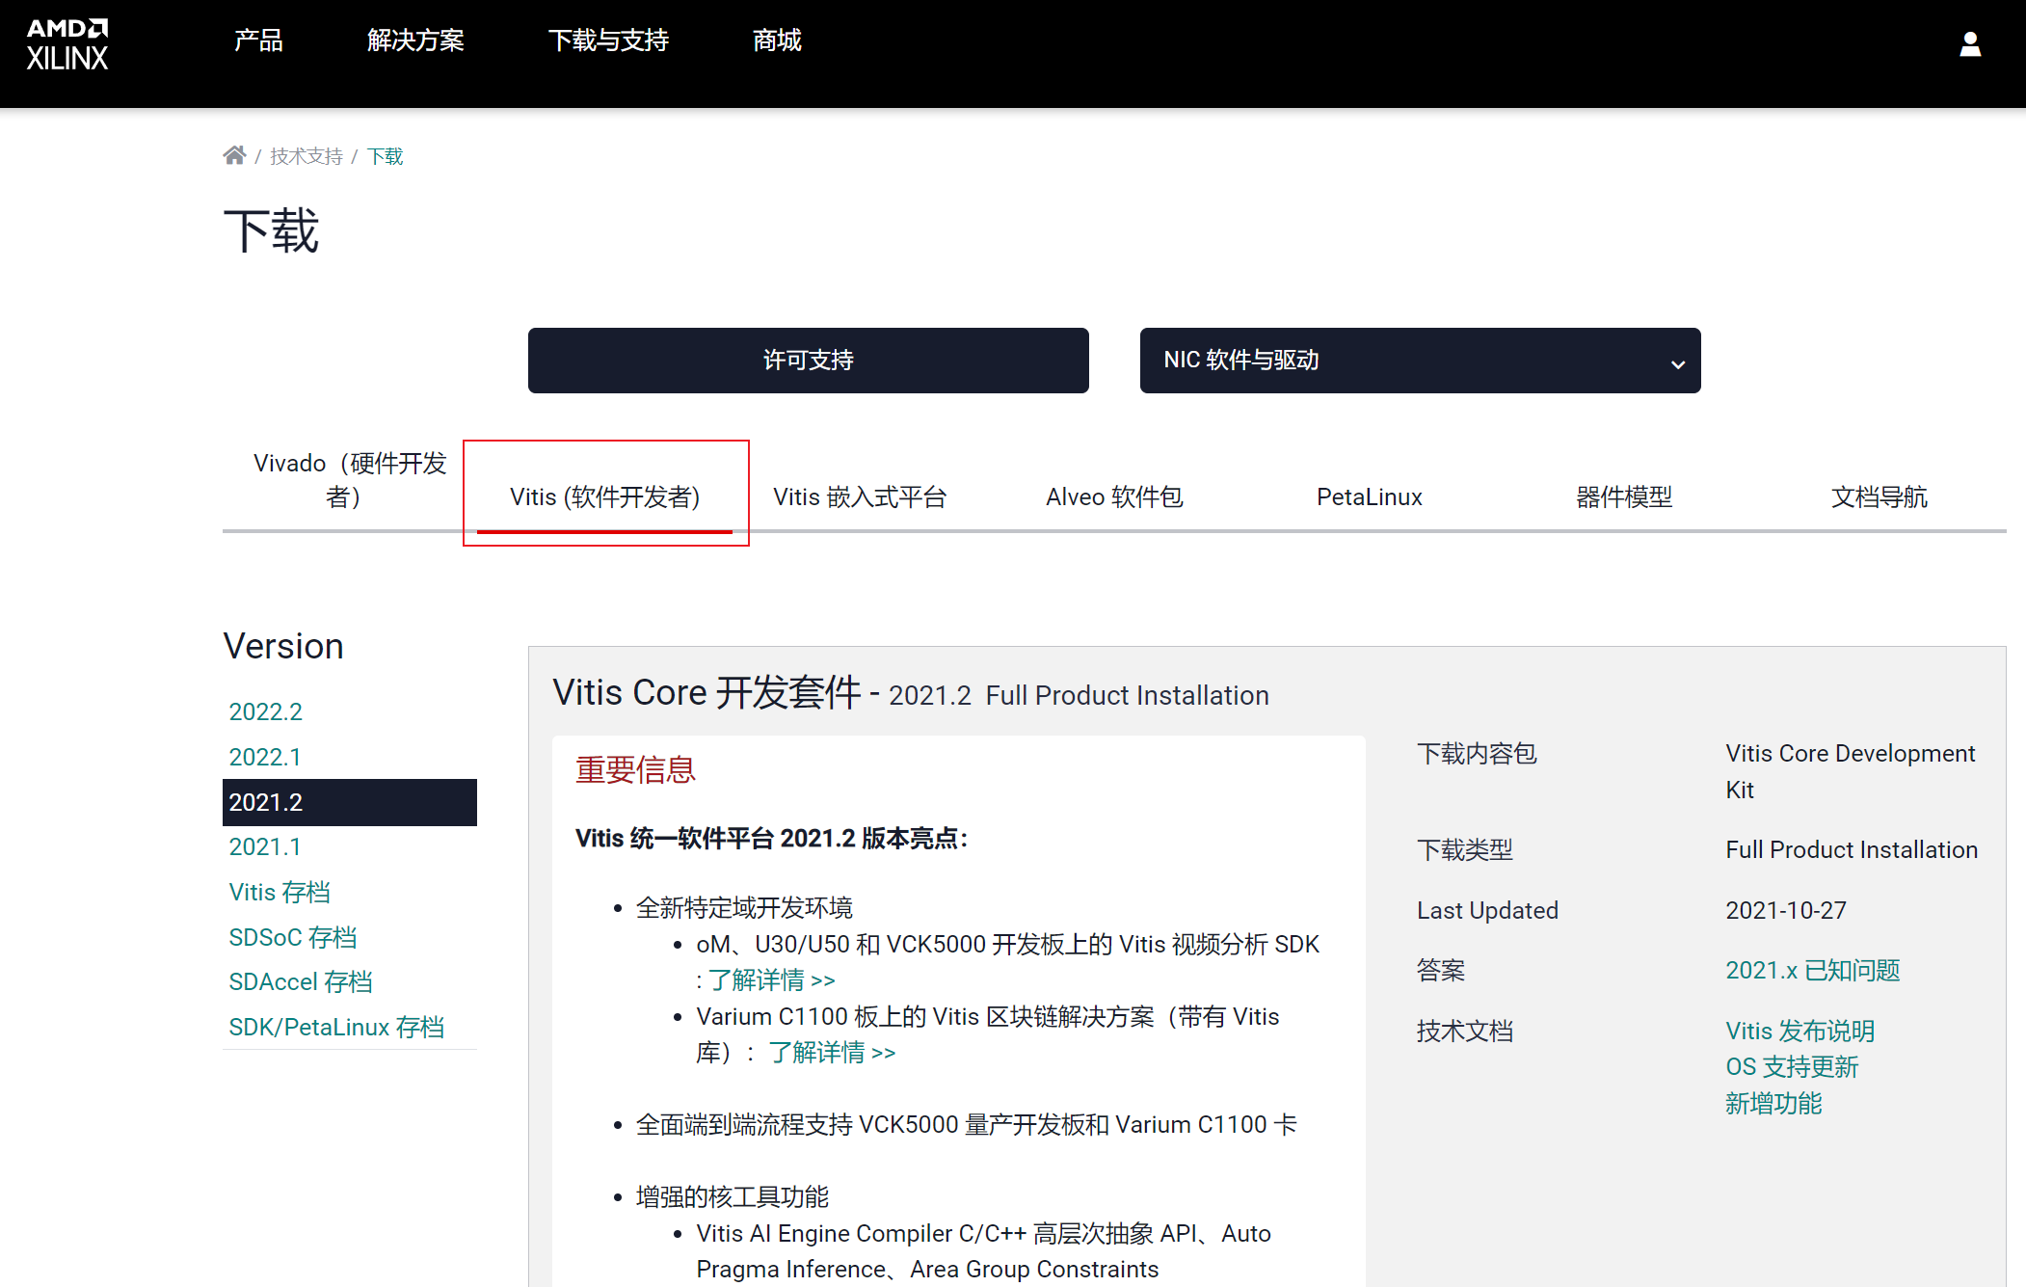The image size is (2026, 1287).
Task: Open the 新增功能 link
Action: click(1773, 1104)
